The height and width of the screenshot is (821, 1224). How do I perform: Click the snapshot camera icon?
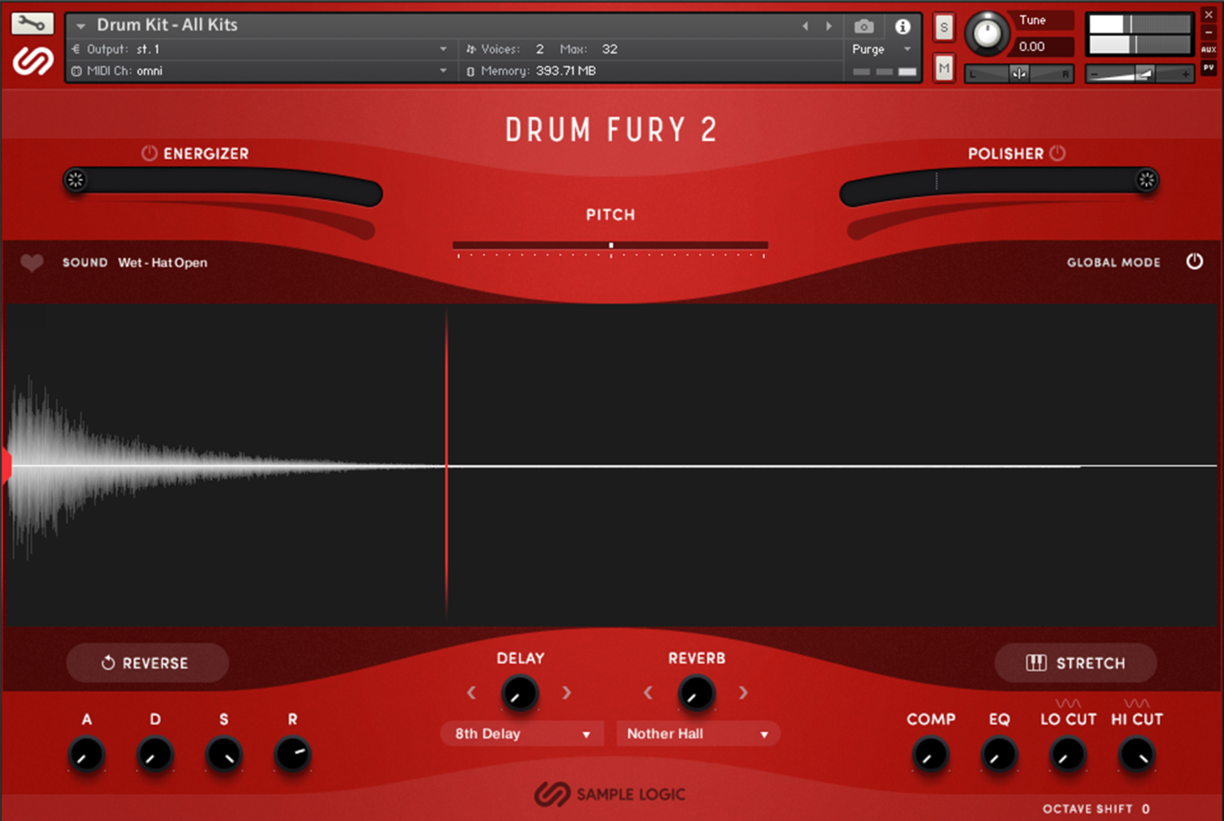tap(864, 25)
